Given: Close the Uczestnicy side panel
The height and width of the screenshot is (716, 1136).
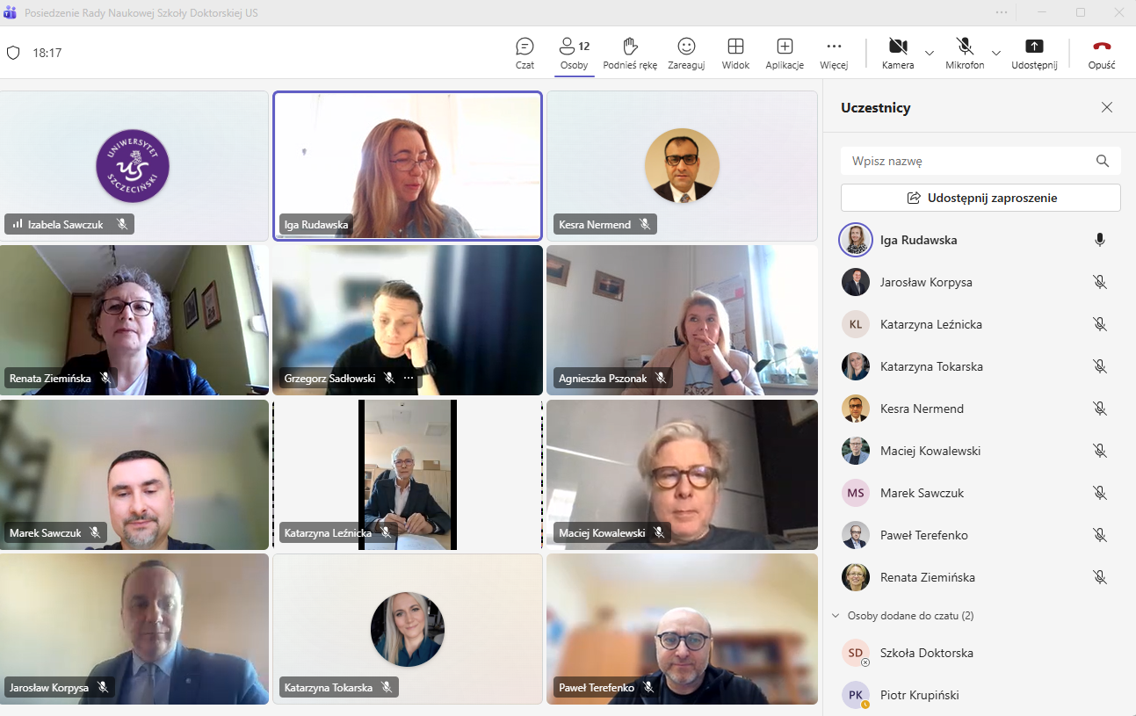Looking at the screenshot, I should pyautogui.click(x=1107, y=107).
